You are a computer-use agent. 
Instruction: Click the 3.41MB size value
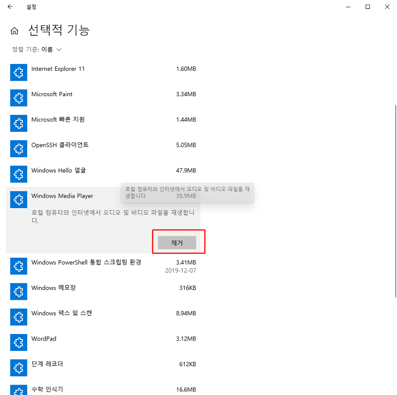click(x=186, y=263)
